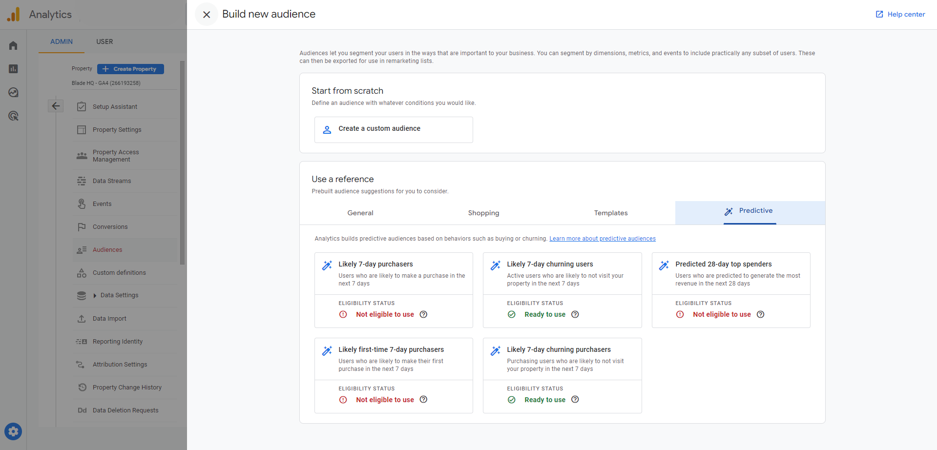The height and width of the screenshot is (450, 937).
Task: Click the Create Property button
Action: (130, 69)
